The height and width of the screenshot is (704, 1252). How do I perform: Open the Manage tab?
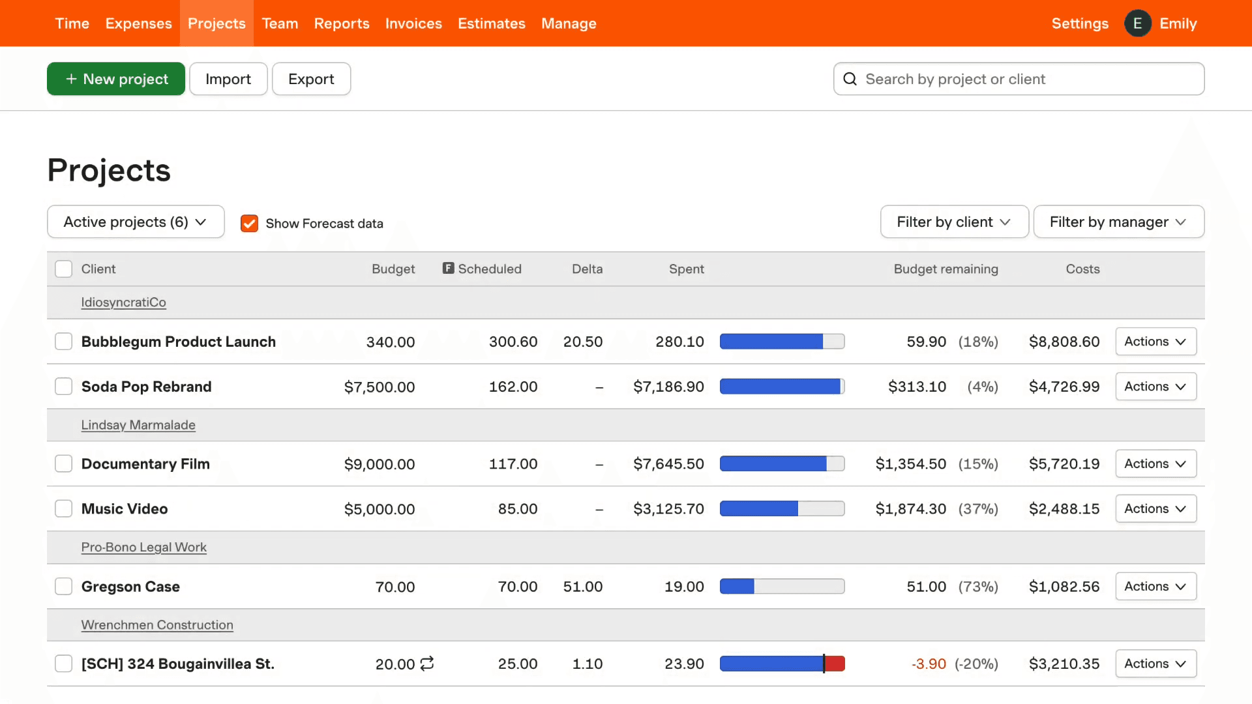[x=569, y=23]
